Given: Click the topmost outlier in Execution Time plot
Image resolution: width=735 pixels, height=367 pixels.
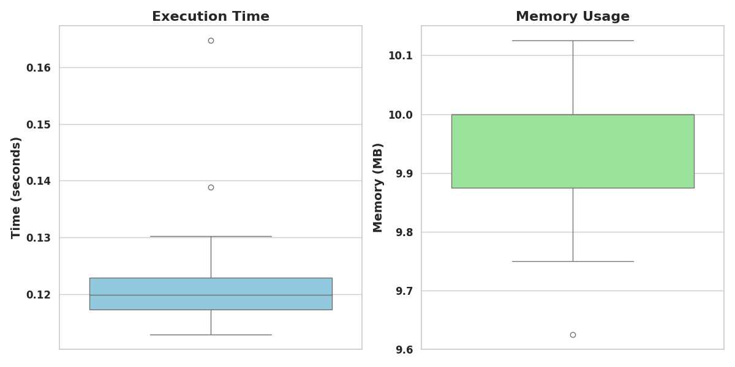Looking at the screenshot, I should coord(211,40).
